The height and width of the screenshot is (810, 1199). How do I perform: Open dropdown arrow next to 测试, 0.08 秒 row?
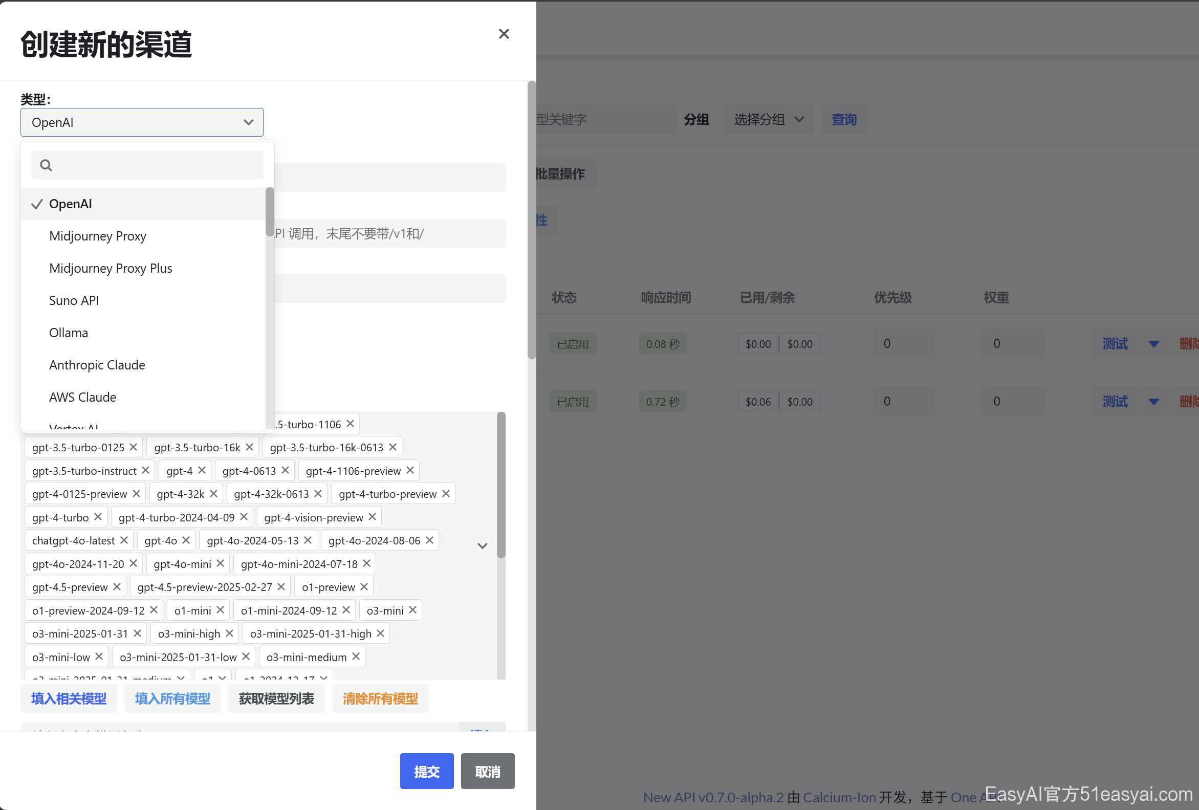1154,344
